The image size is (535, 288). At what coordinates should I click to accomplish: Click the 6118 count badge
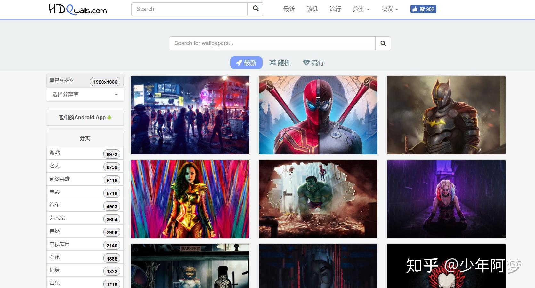point(112,180)
